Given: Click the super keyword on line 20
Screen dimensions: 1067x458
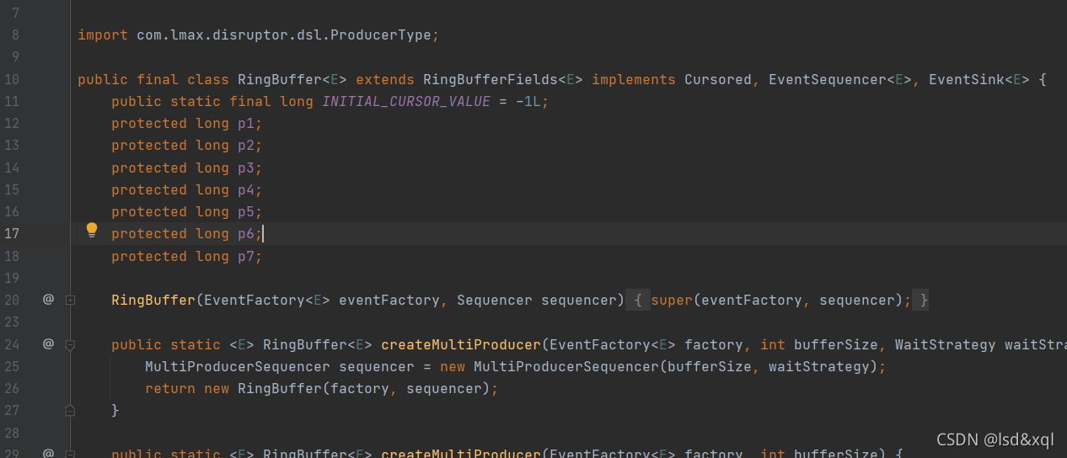Looking at the screenshot, I should coord(672,300).
